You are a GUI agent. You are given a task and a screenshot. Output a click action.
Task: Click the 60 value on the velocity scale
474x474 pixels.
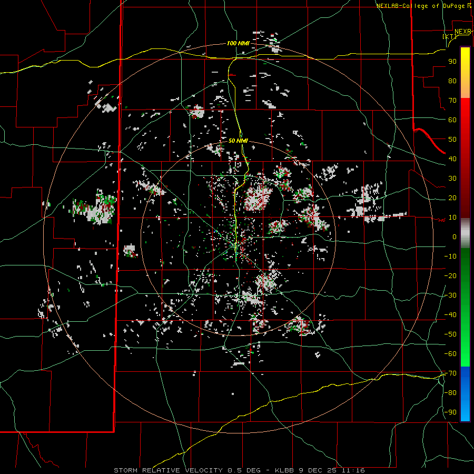(x=452, y=120)
